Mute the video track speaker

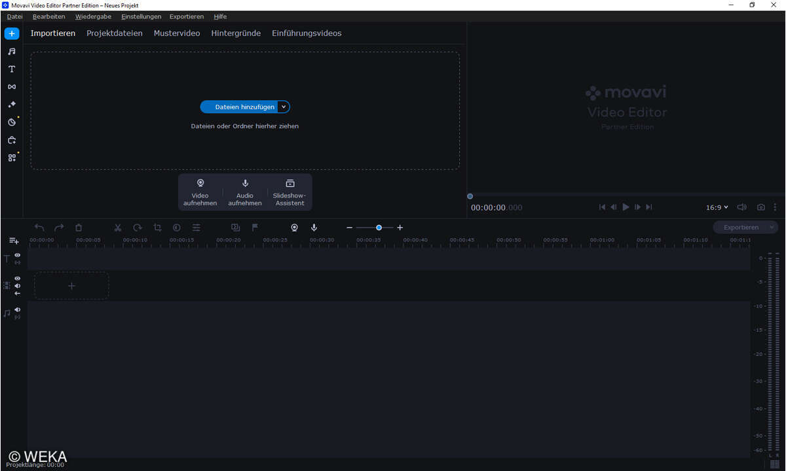[x=18, y=286]
